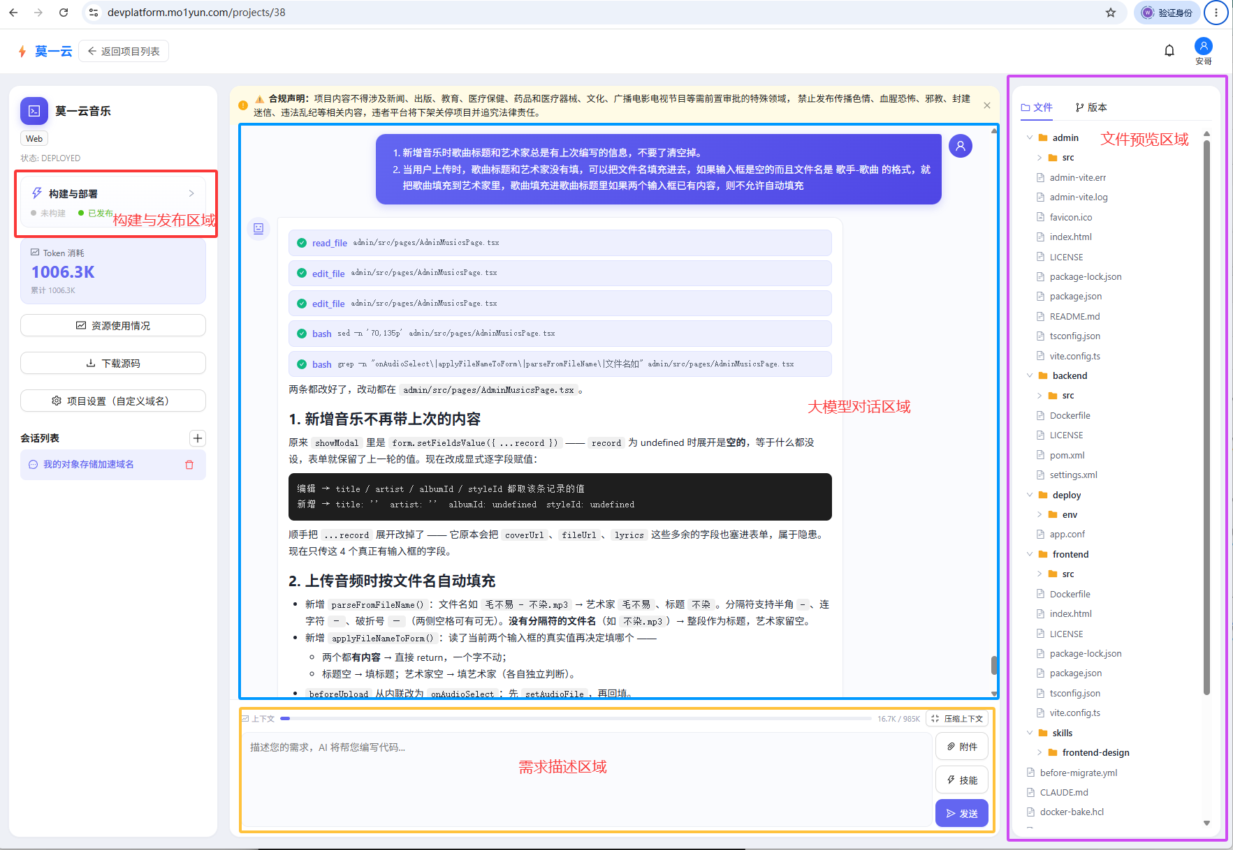Click the user chat avatar icon
1233x850 pixels.
point(961,146)
